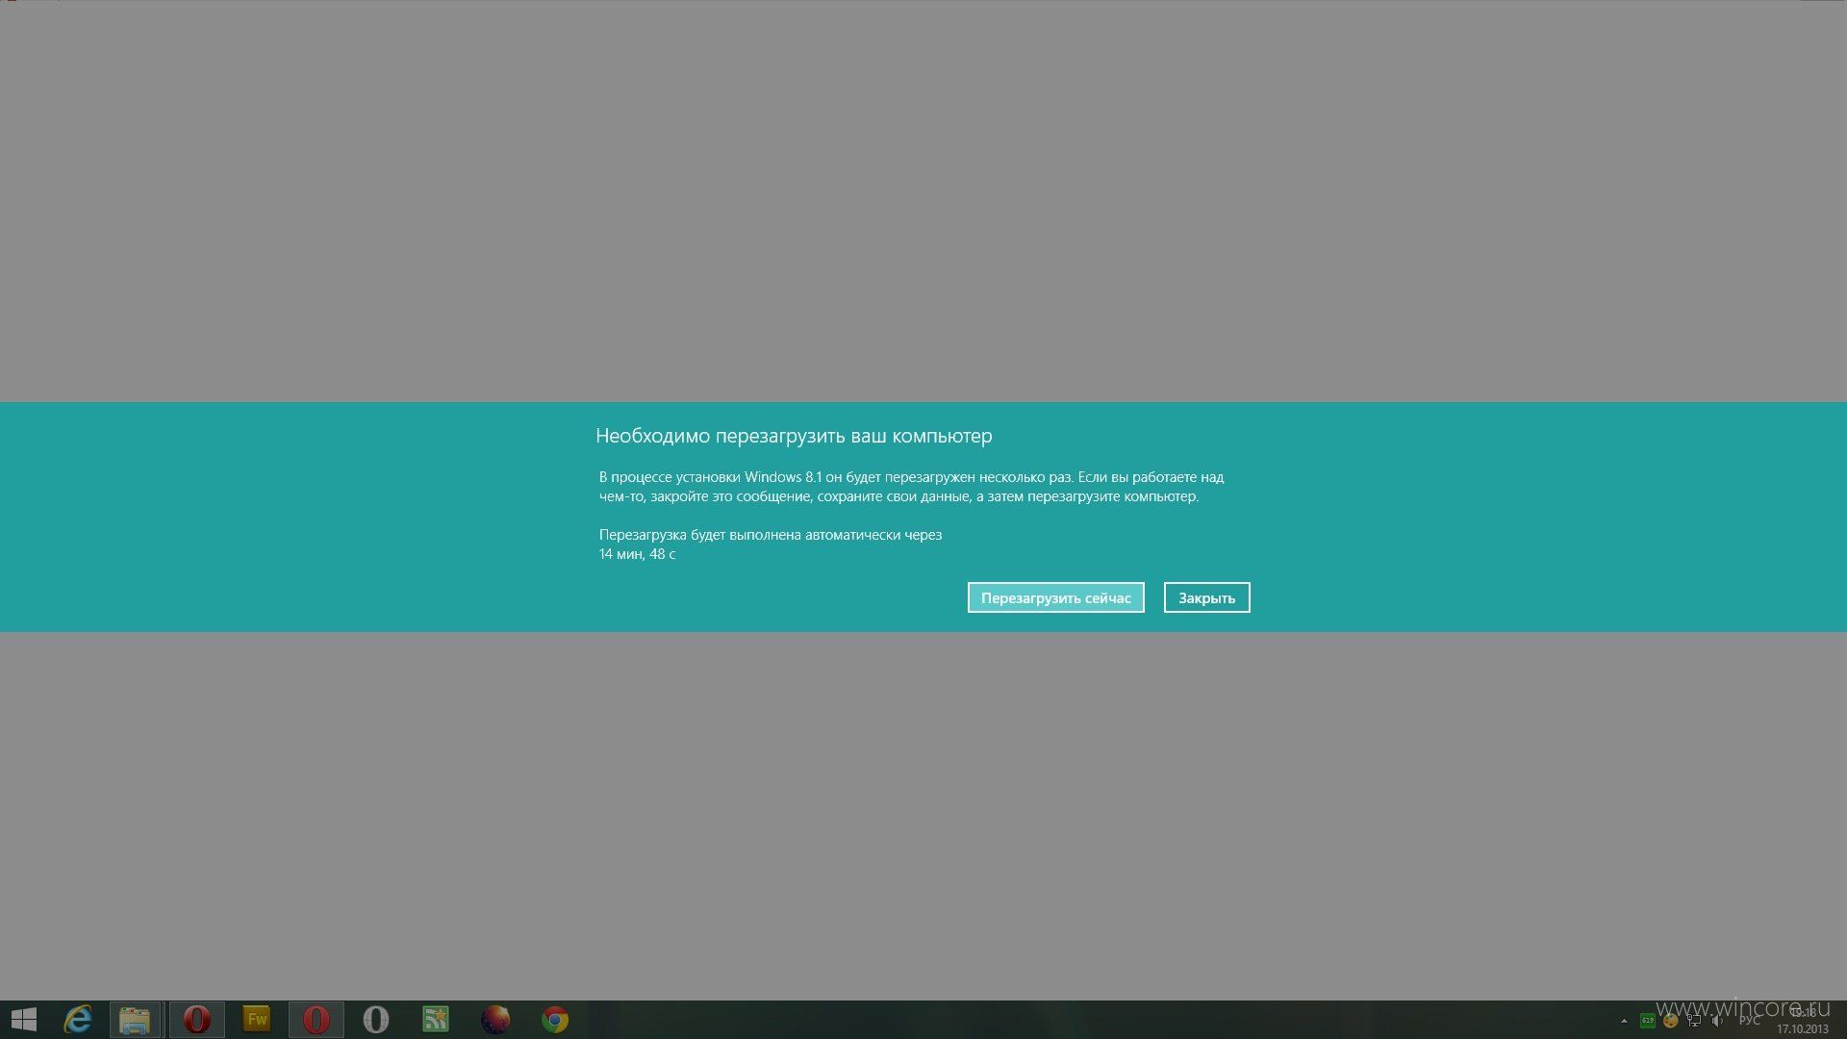Switch to first red Opera window
Viewport: 1847px width, 1039px height.
click(197, 1020)
